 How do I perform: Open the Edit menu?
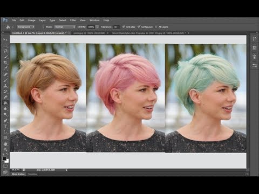click(22, 20)
